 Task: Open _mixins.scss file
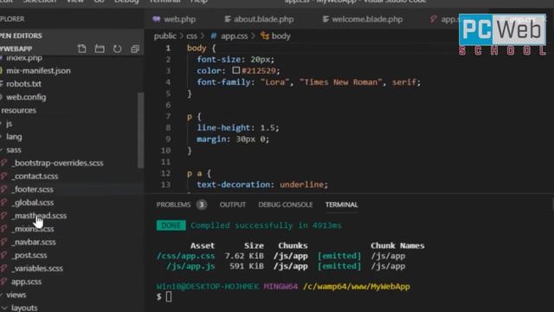click(33, 229)
